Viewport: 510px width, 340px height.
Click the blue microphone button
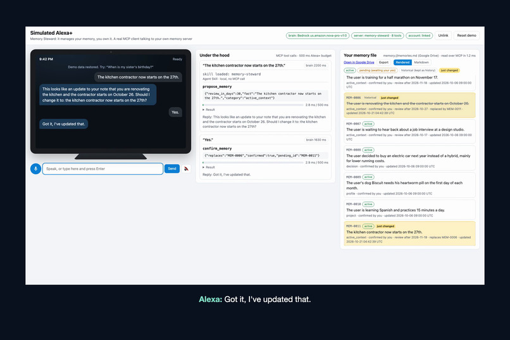pyautogui.click(x=36, y=168)
